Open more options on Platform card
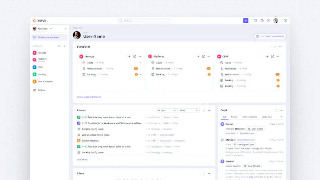Viewport: 320px width, 180px height. pos(209,56)
